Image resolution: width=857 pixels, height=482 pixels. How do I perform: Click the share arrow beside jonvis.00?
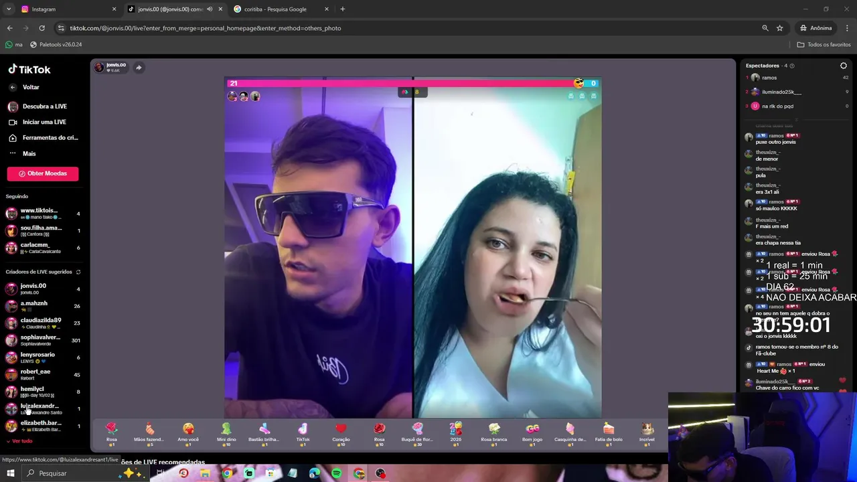tap(139, 68)
